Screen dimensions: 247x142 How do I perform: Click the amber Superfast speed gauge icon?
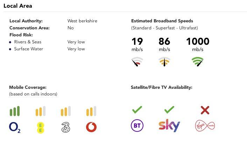click(164, 62)
